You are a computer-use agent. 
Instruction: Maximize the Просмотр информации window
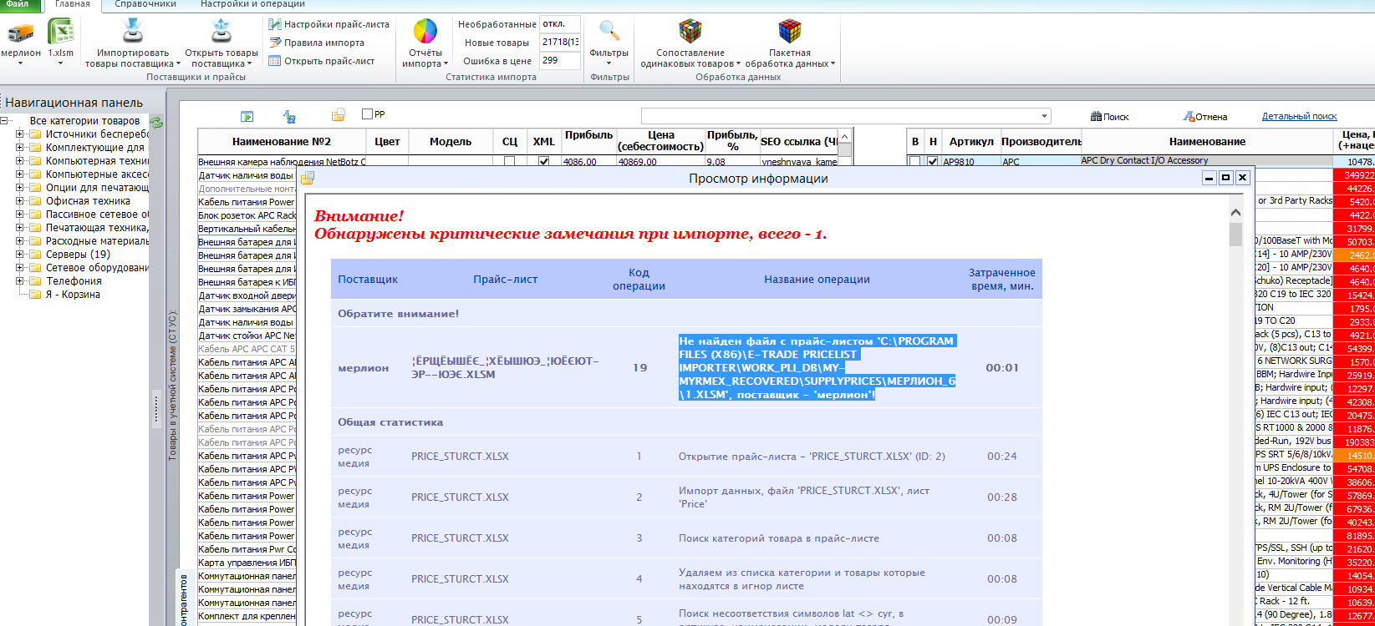click(x=1225, y=178)
